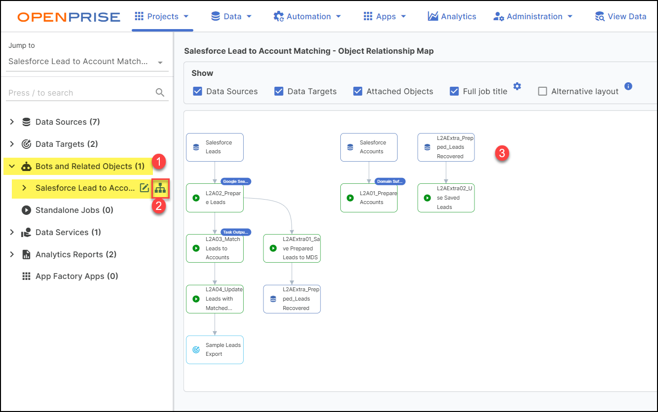The width and height of the screenshot is (658, 412).
Task: Toggle the Attached Objects checkbox
Action: [358, 91]
